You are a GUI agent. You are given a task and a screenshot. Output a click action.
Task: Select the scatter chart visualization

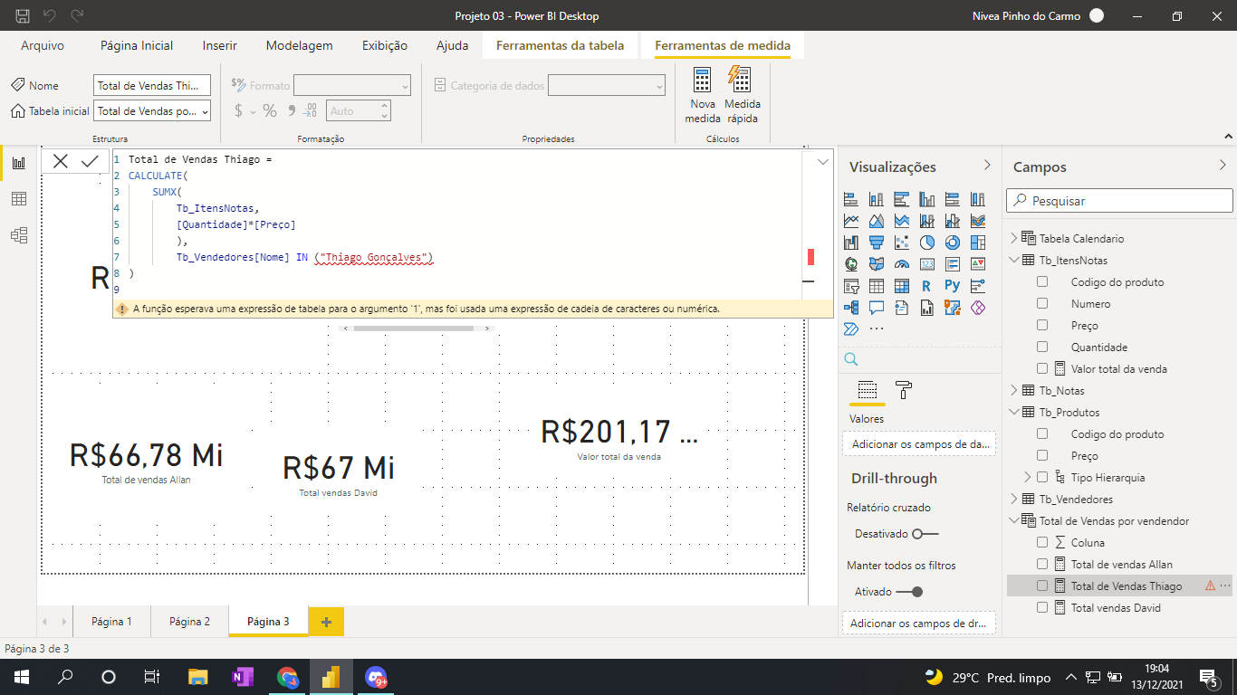(901, 243)
